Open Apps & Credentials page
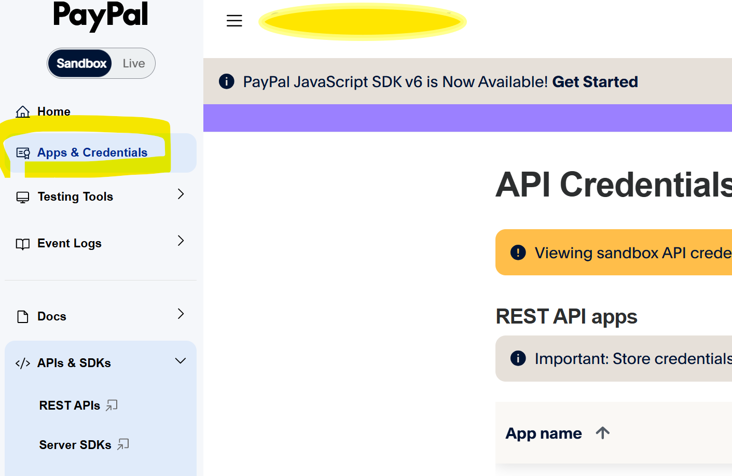 pos(92,152)
